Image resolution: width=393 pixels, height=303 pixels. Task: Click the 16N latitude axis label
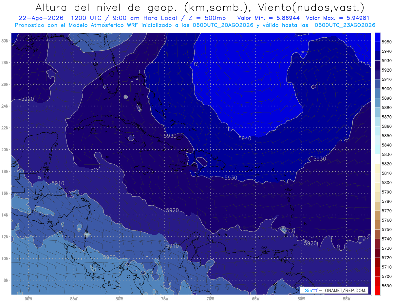coord(5,193)
